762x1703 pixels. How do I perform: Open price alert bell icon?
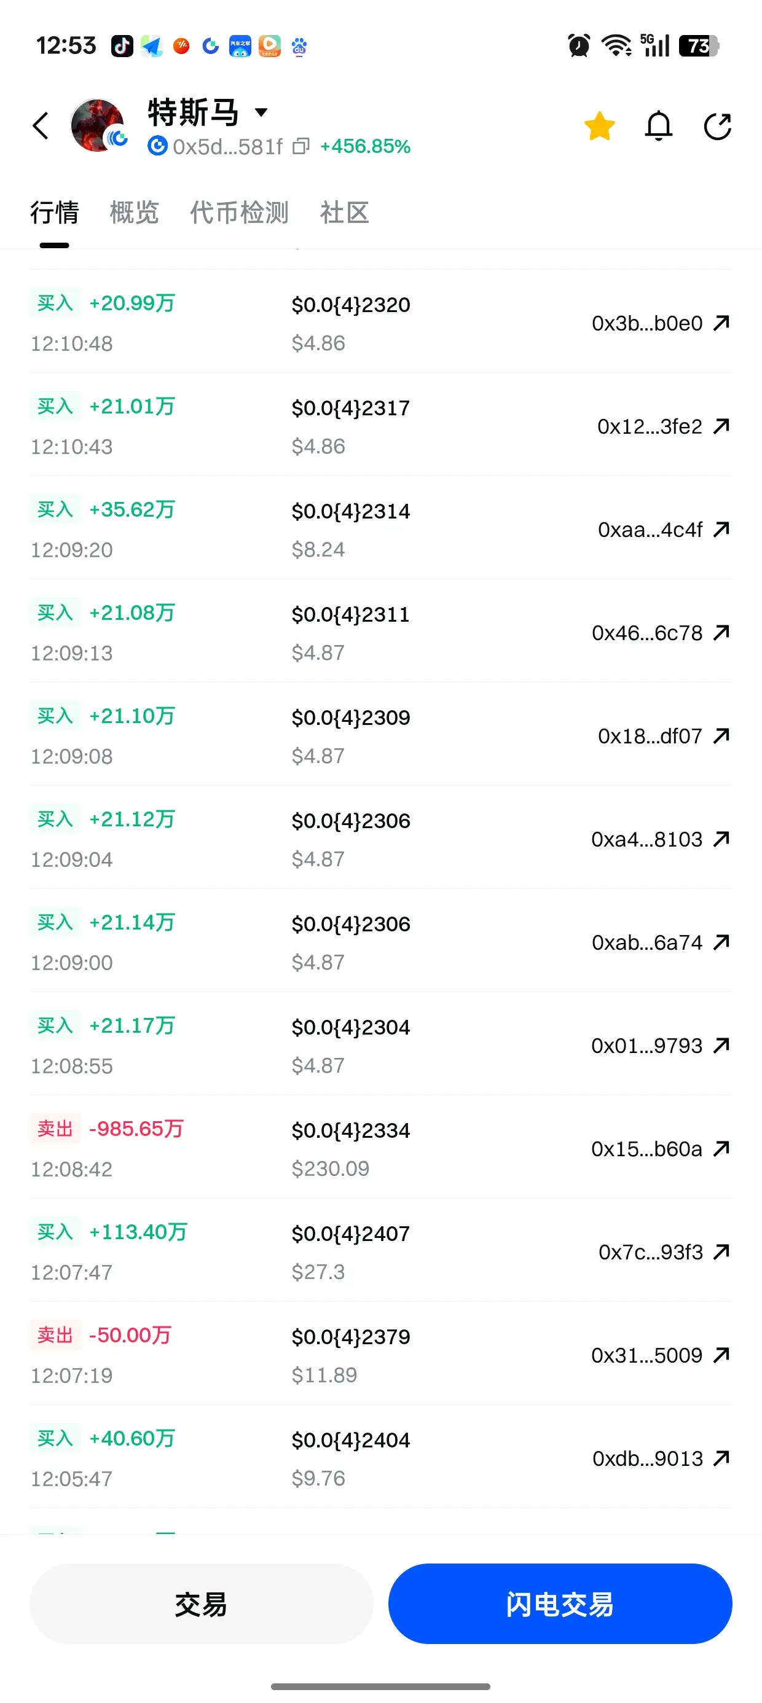tap(658, 125)
